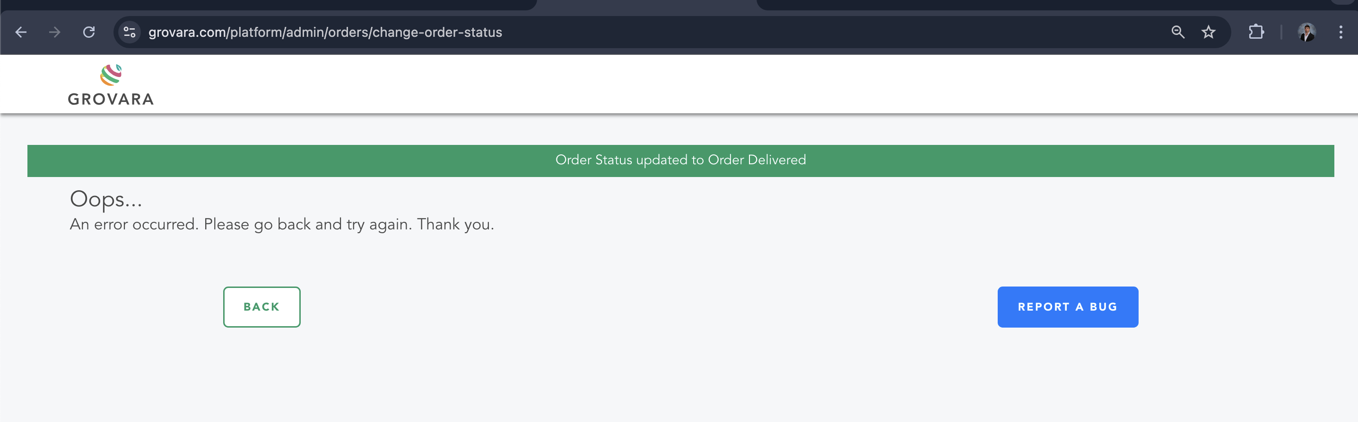Open the Extensions puzzle icon
1358x422 pixels.
[x=1256, y=32]
